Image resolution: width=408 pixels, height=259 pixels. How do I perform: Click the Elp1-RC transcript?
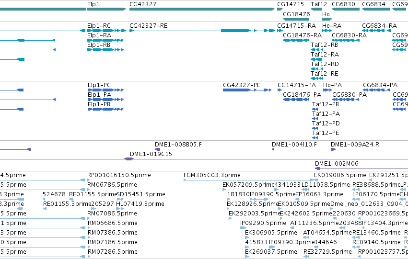click(107, 31)
